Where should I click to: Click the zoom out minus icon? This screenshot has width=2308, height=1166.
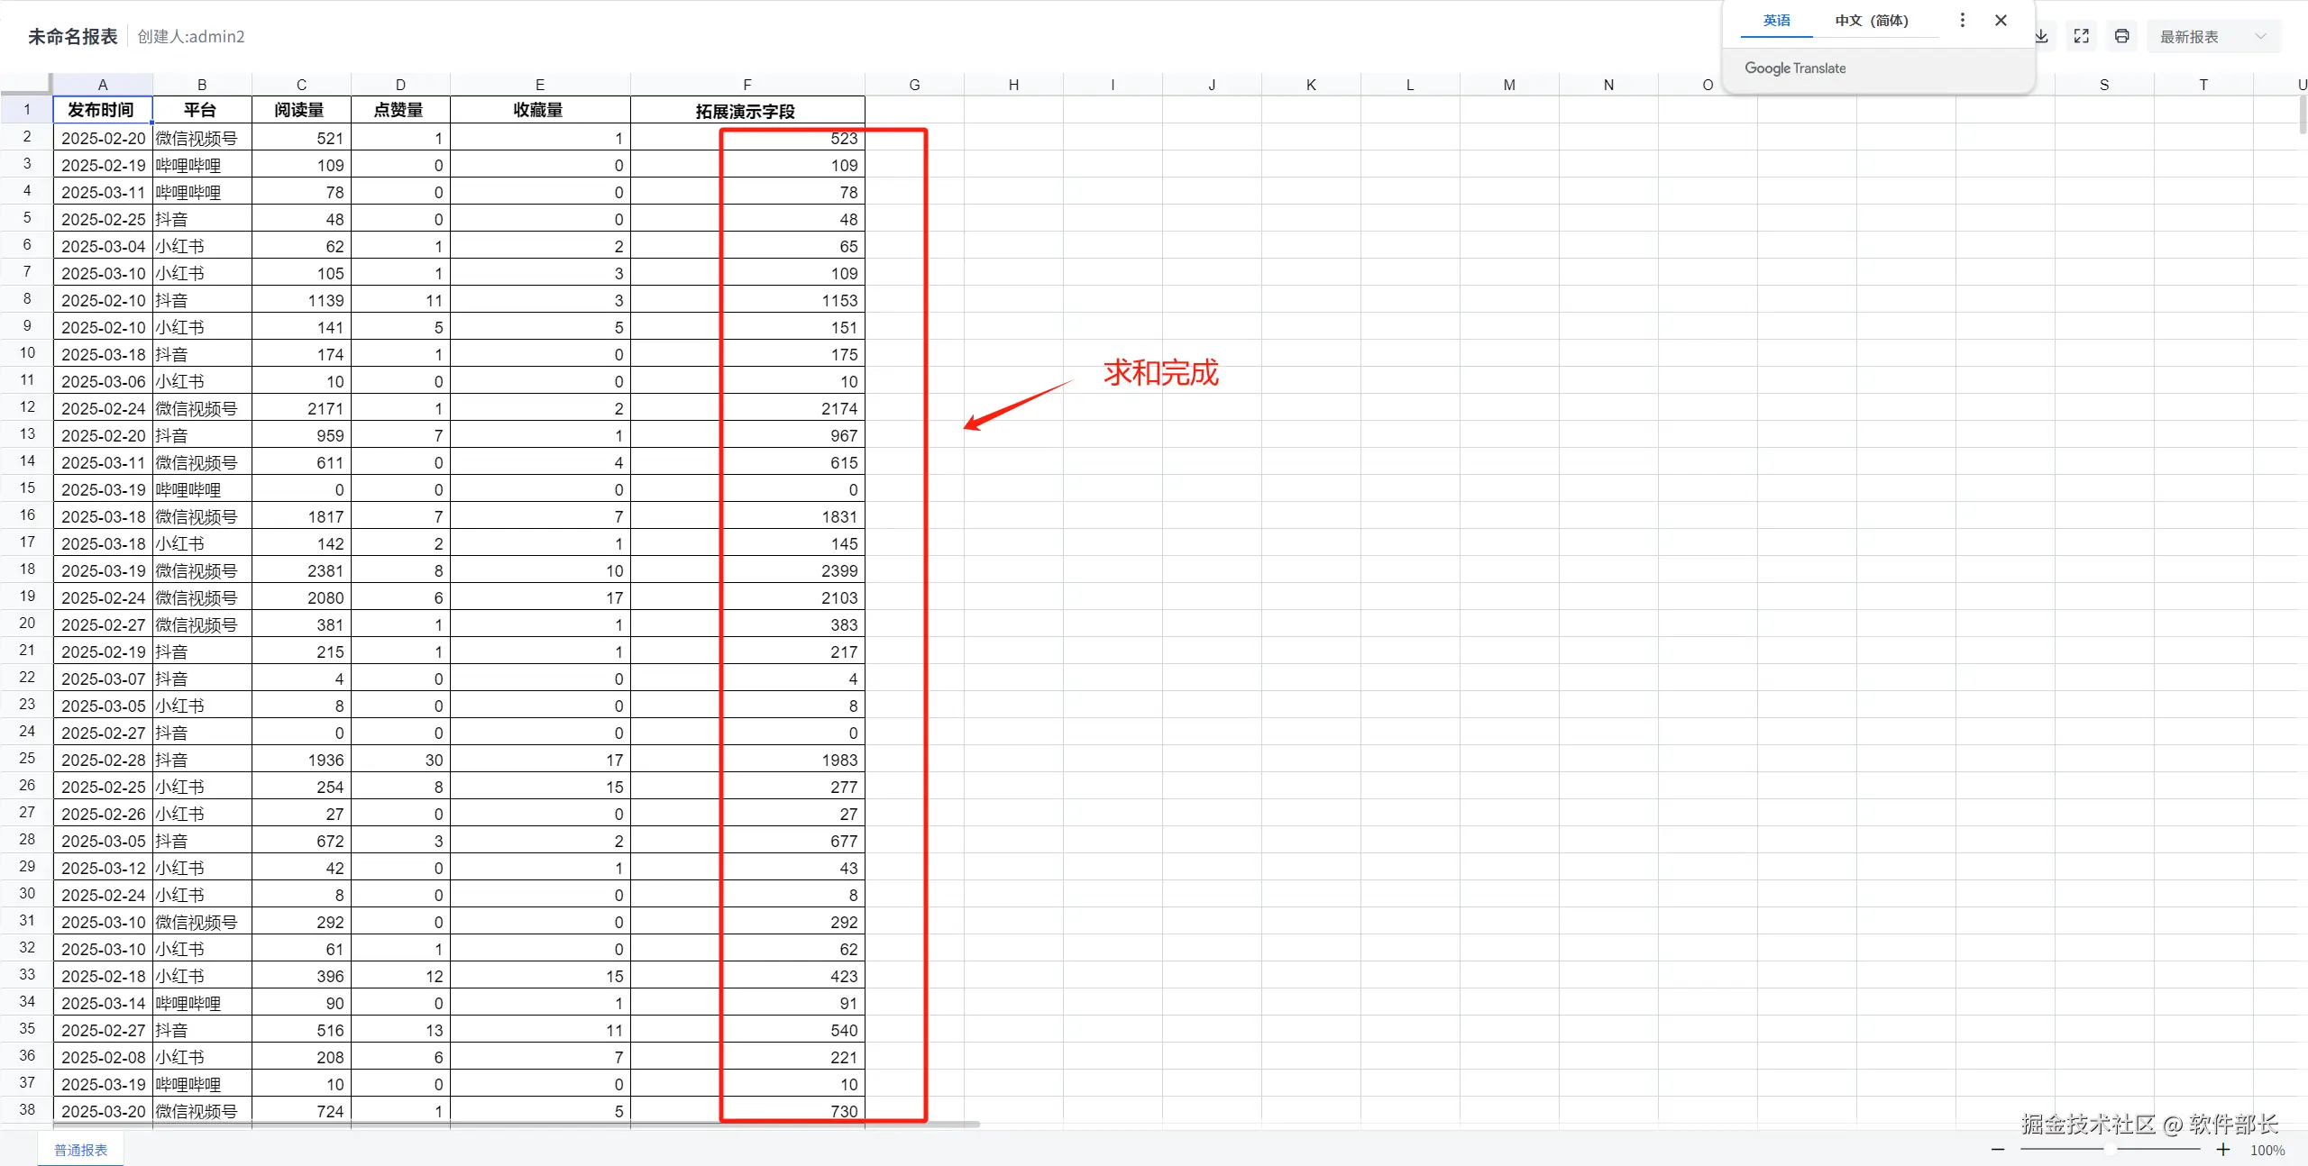(1998, 1150)
